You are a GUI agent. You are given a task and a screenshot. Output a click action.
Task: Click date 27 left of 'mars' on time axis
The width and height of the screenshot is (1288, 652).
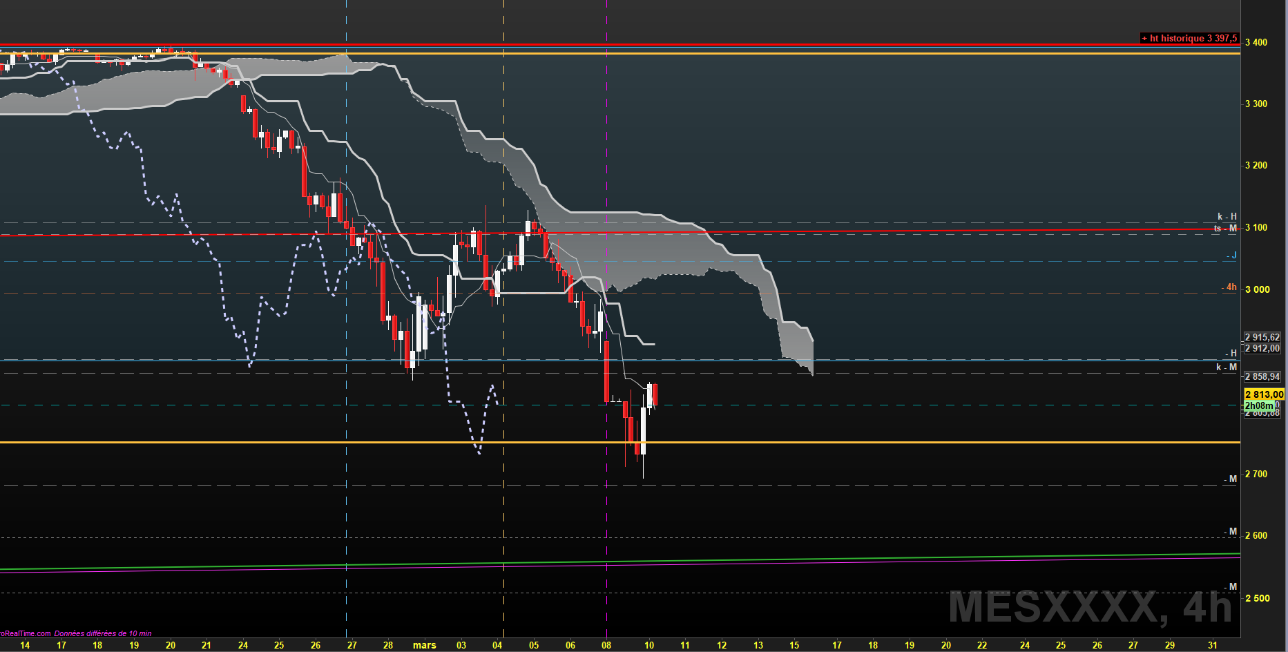point(352,645)
